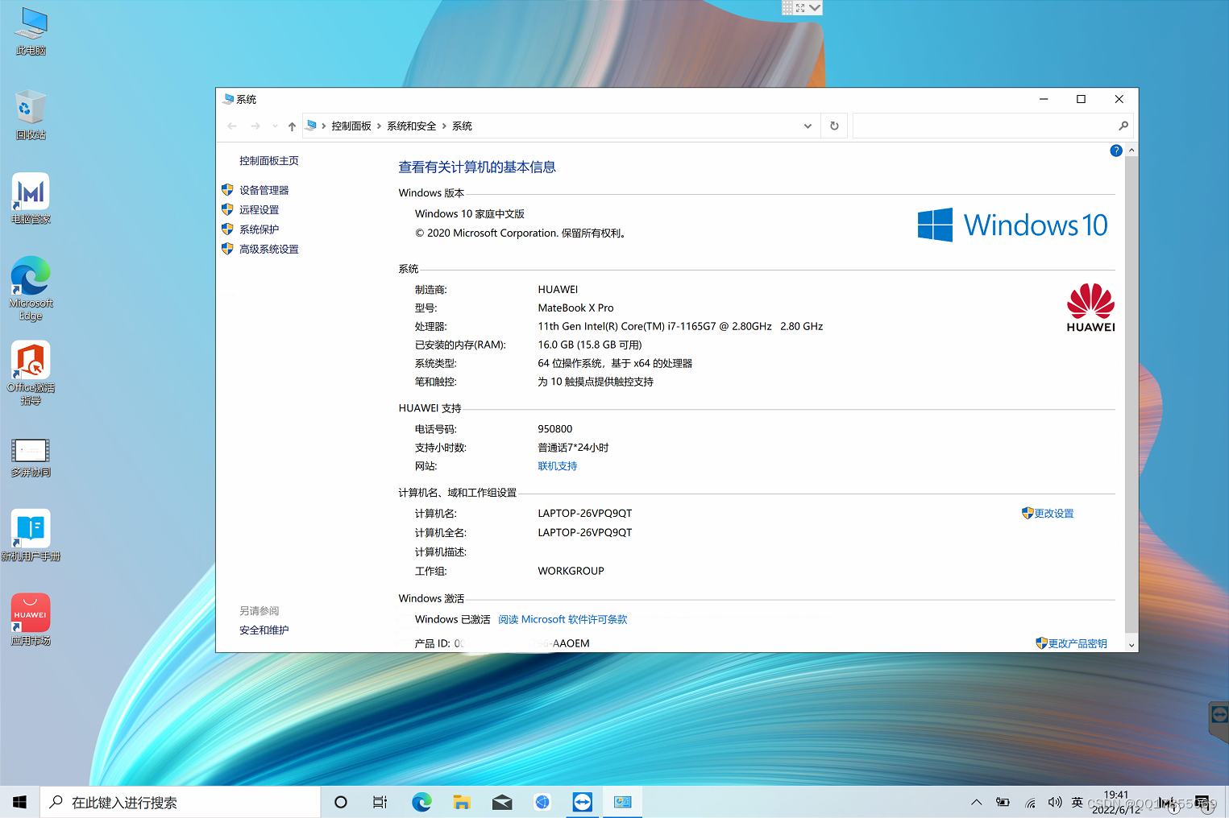
Task: Minimize the 系统 window
Action: click(x=1044, y=99)
